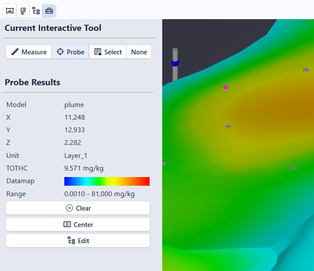Clear the probe results
The width and height of the screenshot is (314, 271).
pos(78,208)
